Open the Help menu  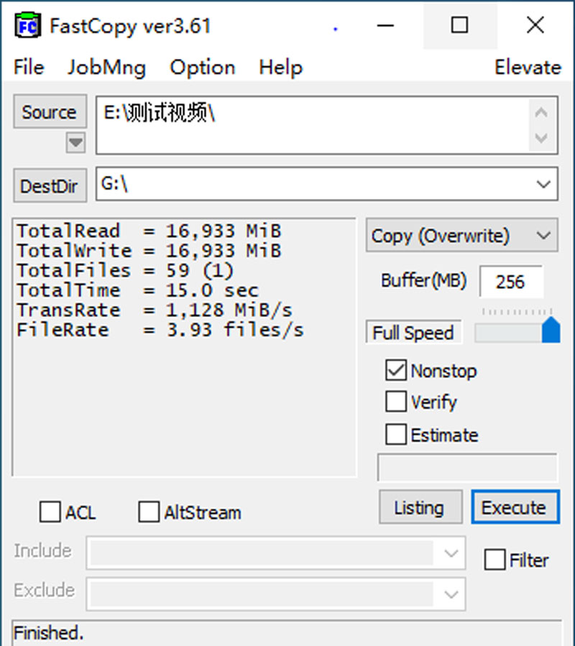click(281, 68)
